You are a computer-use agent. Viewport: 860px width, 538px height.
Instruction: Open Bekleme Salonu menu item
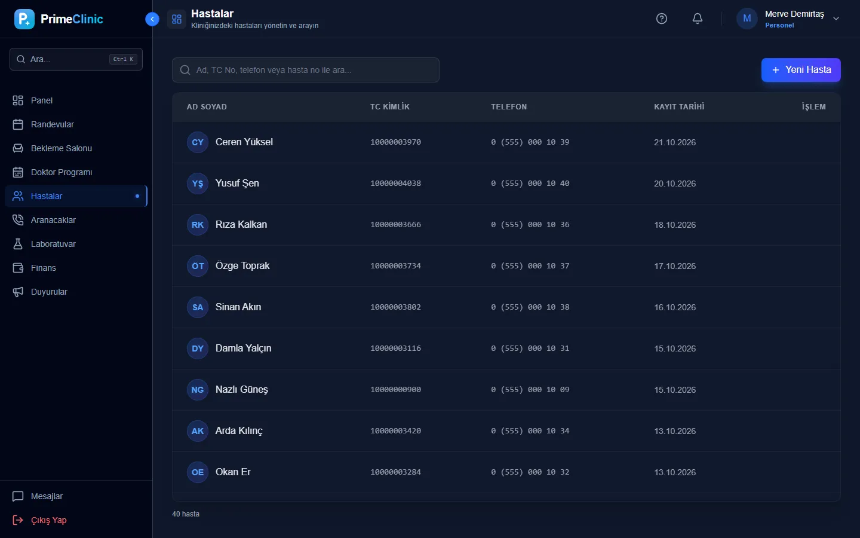point(76,148)
